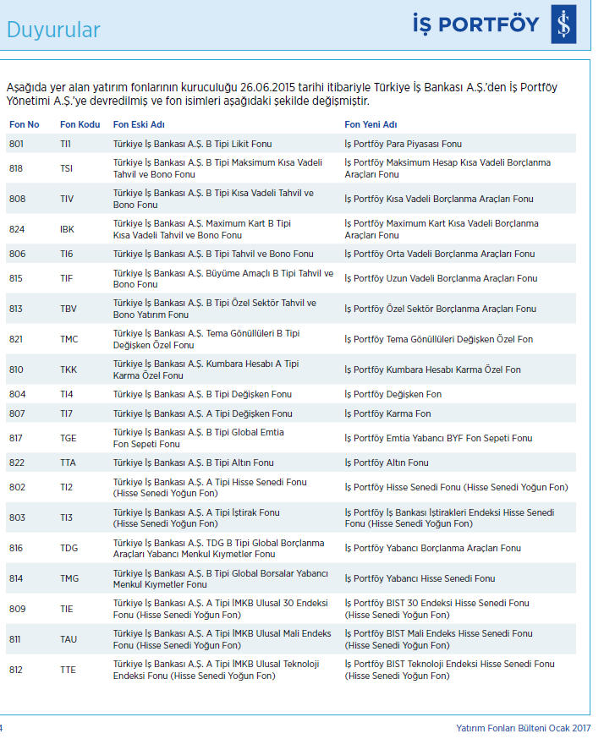Click İş Portföy BIST 30 Endeksi new name
This screenshot has width=604, height=739.
click(x=437, y=609)
